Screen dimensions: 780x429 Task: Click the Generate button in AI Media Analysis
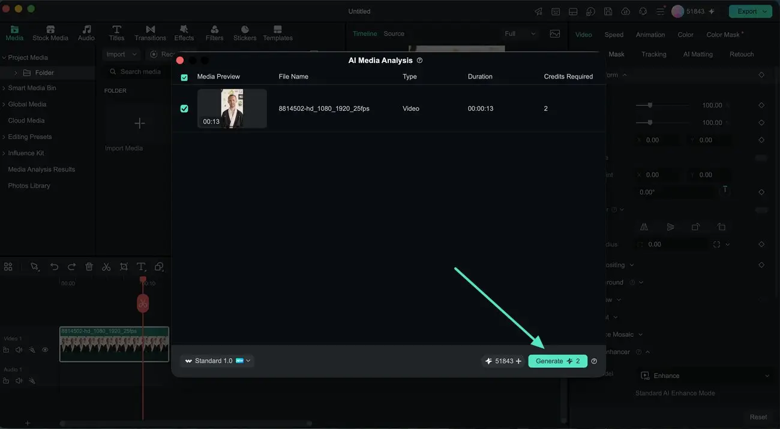(557, 361)
